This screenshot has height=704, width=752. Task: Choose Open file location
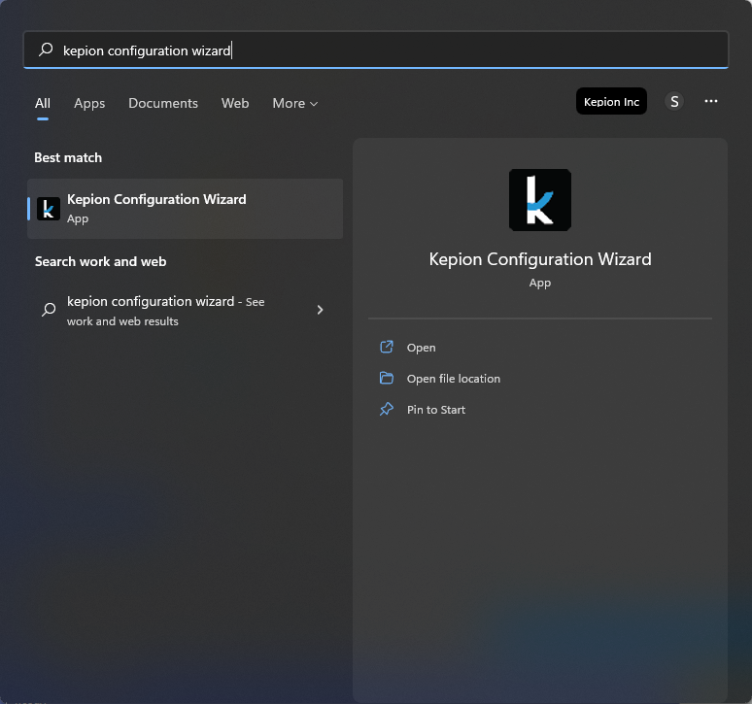(453, 379)
